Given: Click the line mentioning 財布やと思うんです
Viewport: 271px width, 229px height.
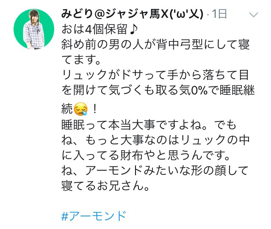Looking at the screenshot, I should pyautogui.click(x=146, y=155).
